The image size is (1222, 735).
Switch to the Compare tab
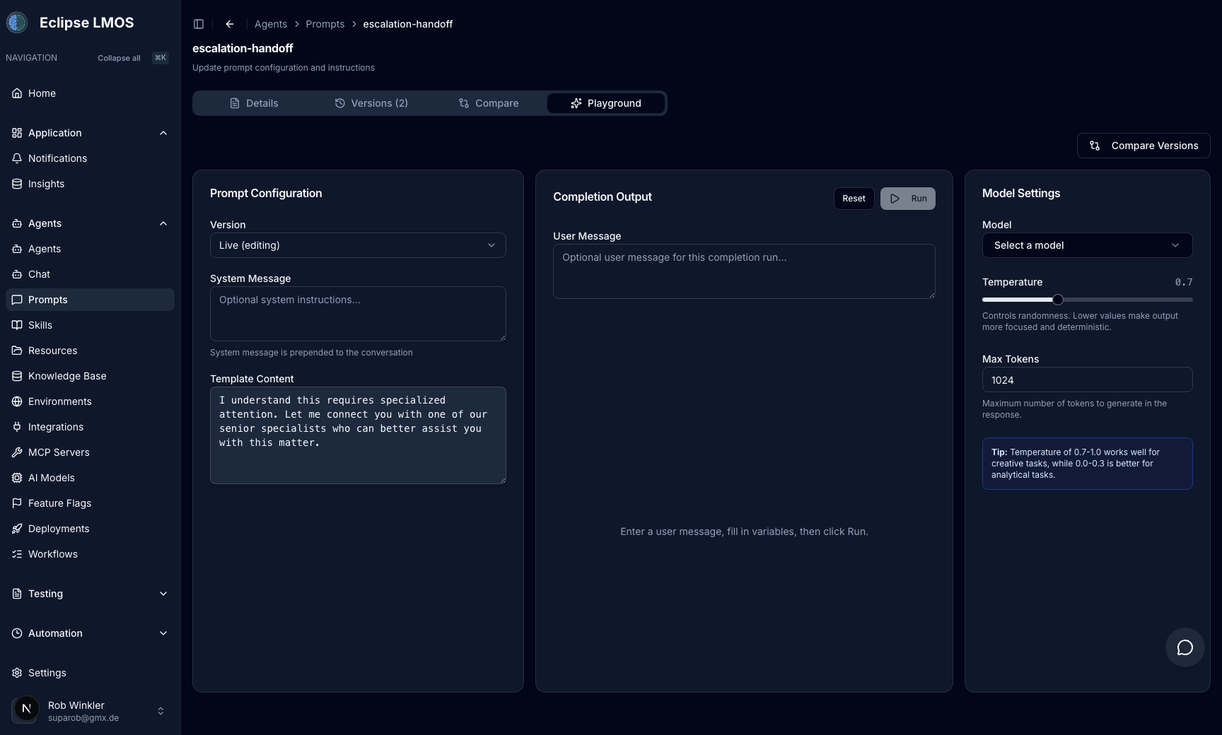point(489,103)
